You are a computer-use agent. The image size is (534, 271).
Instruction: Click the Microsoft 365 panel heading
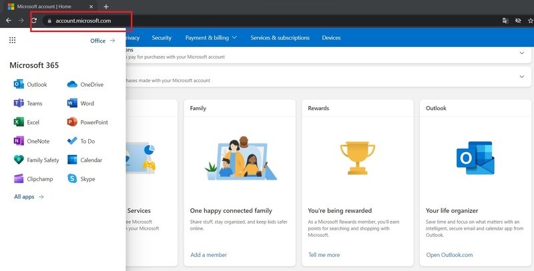(x=34, y=65)
